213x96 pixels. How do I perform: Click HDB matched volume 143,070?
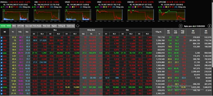click(x=92, y=53)
